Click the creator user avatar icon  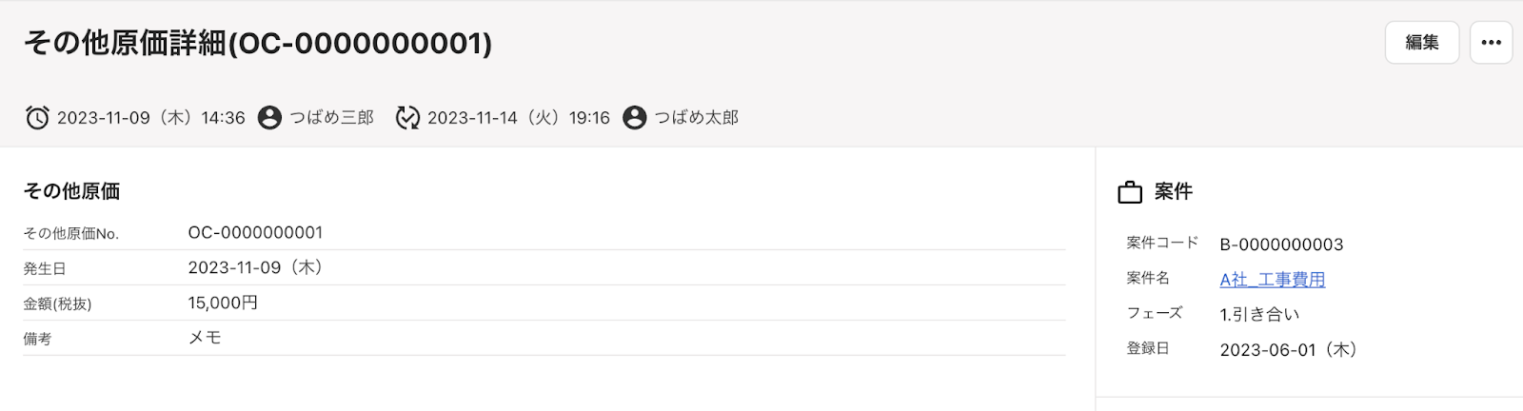pyautogui.click(x=270, y=117)
